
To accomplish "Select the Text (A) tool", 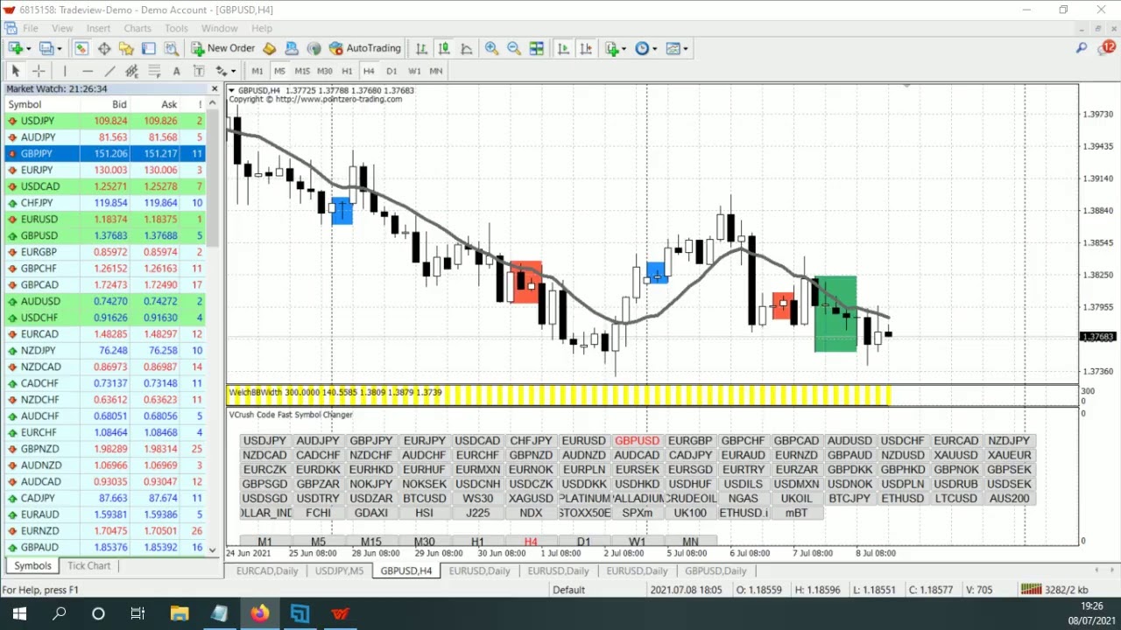I will 176,71.
